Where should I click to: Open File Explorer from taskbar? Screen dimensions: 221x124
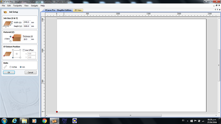pyautogui.click(x=24, y=121)
